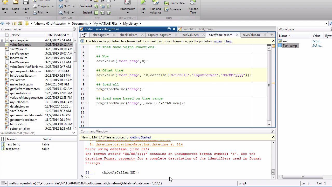
Task: Click the Run Section icon
Action: coord(167,3)
